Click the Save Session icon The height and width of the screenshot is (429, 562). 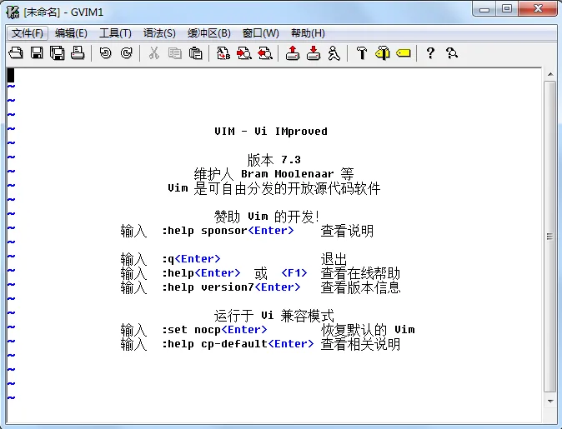(x=314, y=53)
